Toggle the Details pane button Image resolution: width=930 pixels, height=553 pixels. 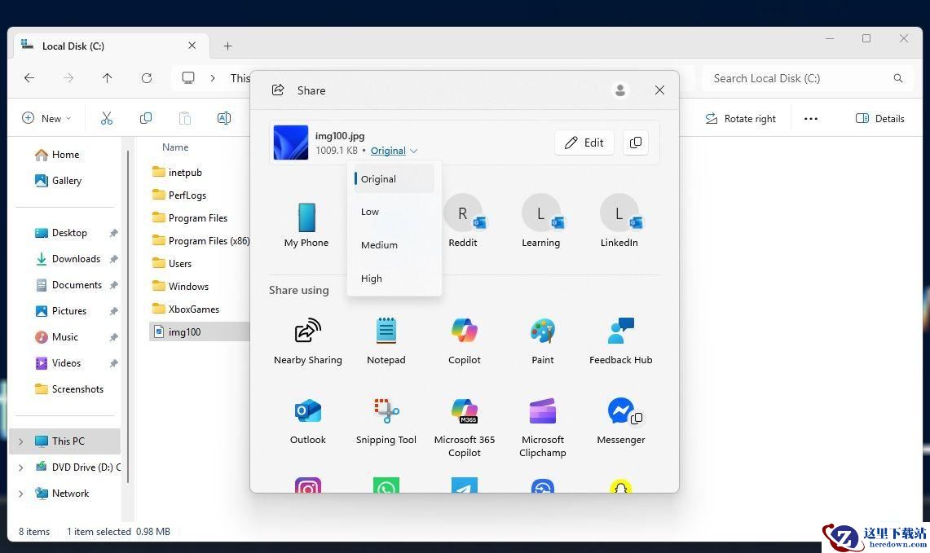[x=880, y=119]
